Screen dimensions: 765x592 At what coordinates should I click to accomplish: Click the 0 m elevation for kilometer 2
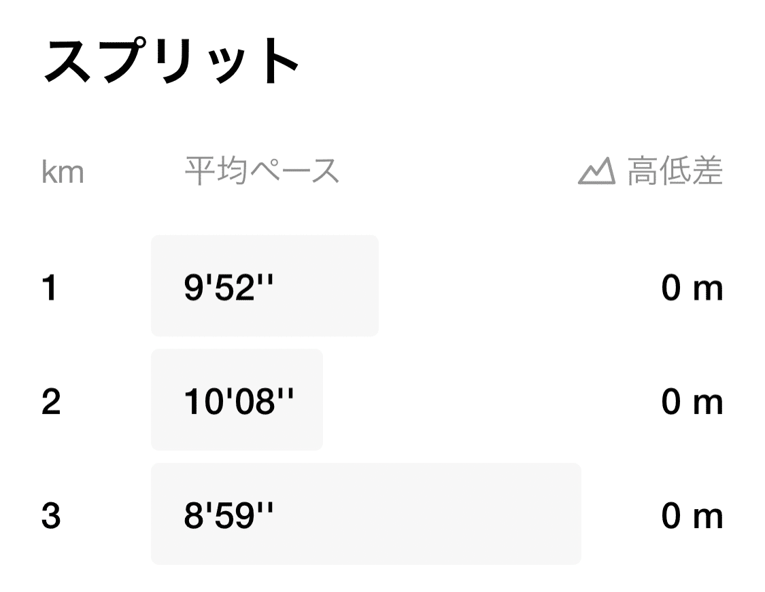point(692,403)
